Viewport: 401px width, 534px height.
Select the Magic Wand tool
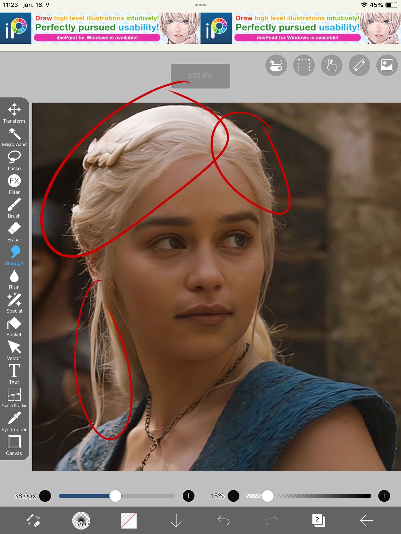click(x=14, y=137)
